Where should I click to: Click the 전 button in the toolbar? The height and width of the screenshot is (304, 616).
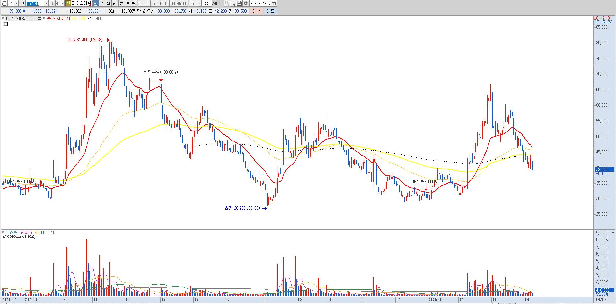22,3
